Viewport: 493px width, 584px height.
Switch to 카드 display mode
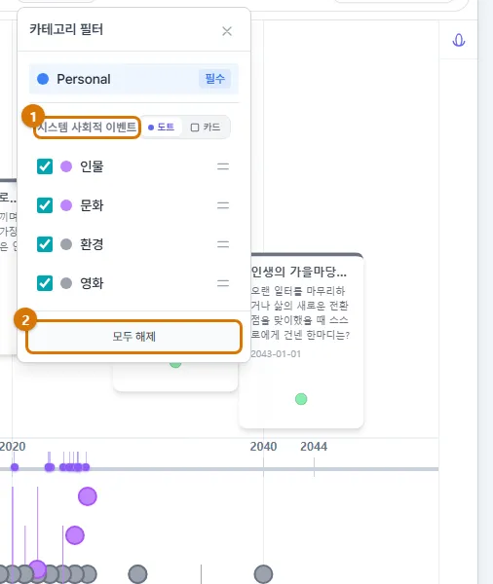[206, 127]
